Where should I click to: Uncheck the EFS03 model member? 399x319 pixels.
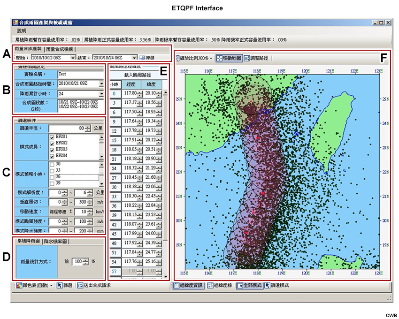point(52,150)
